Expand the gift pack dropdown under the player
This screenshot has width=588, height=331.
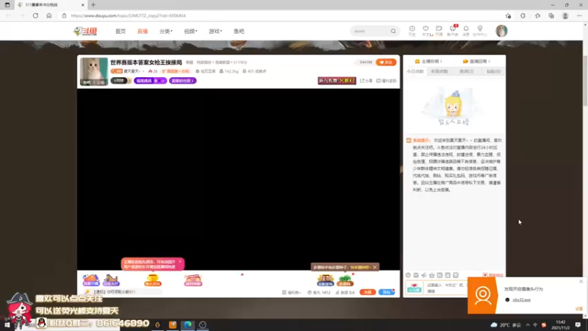pyautogui.click(x=292, y=292)
